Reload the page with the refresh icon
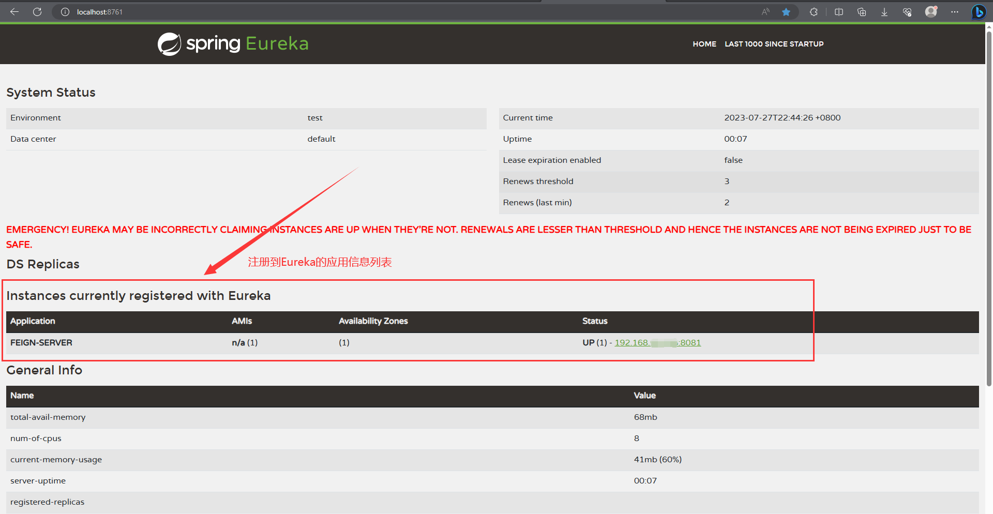Viewport: 993px width, 514px height. (37, 12)
